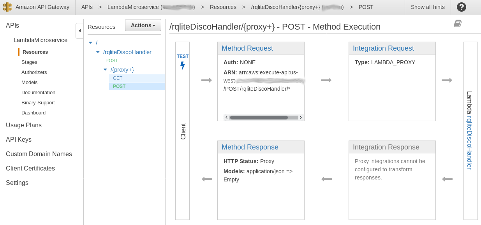Collapse the /rqliteDiscoHandler resource node

click(98, 52)
